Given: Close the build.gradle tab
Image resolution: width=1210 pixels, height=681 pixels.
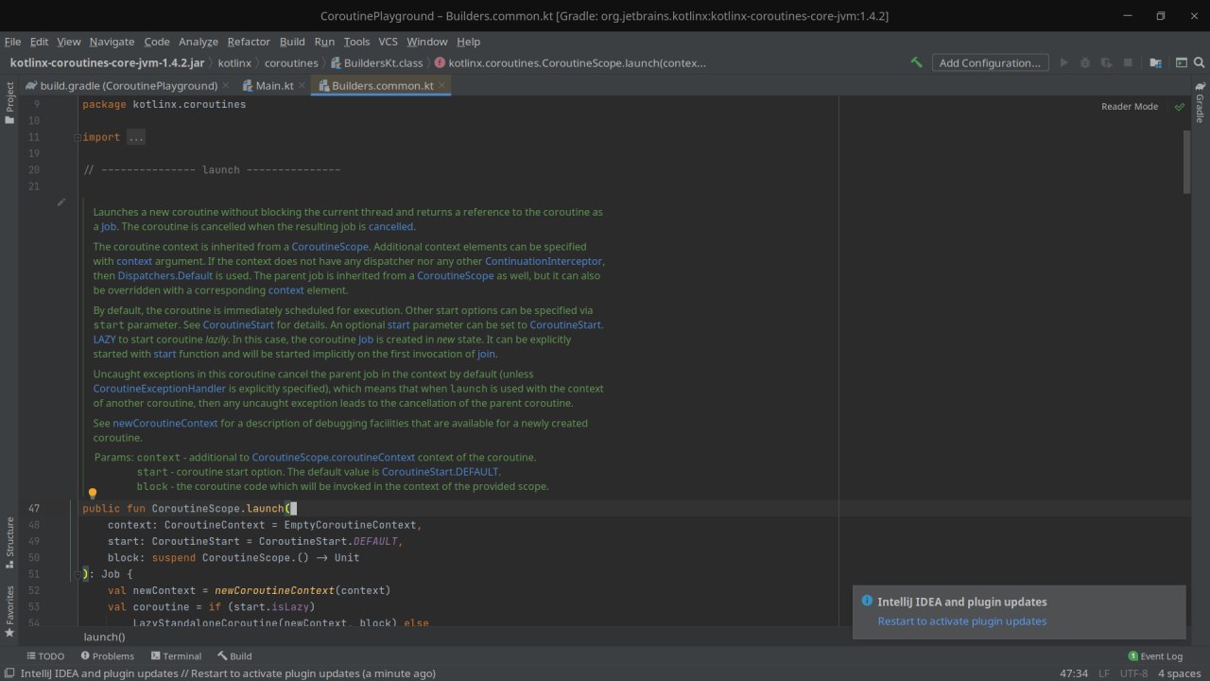Looking at the screenshot, I should coord(225,85).
